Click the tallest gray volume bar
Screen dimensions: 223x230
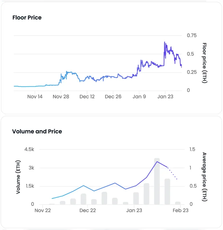pyautogui.click(x=157, y=182)
